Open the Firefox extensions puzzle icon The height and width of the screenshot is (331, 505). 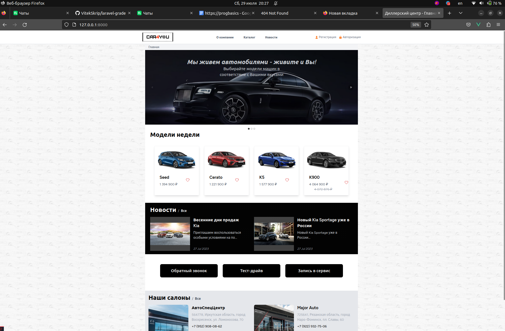click(488, 25)
